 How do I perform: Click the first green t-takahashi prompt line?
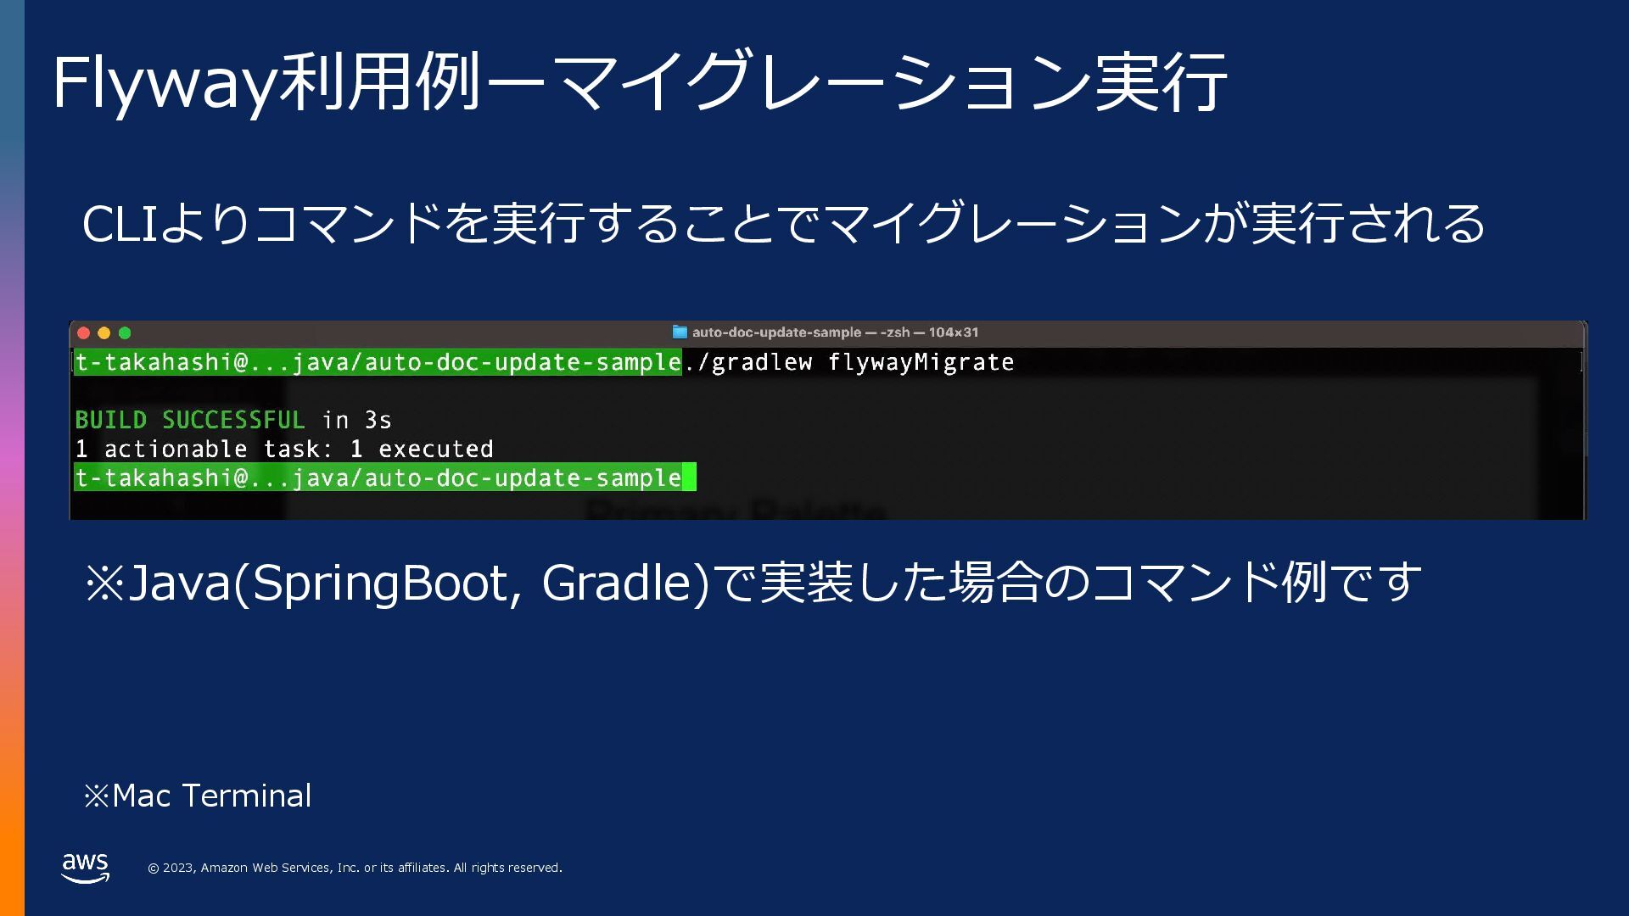click(x=378, y=363)
